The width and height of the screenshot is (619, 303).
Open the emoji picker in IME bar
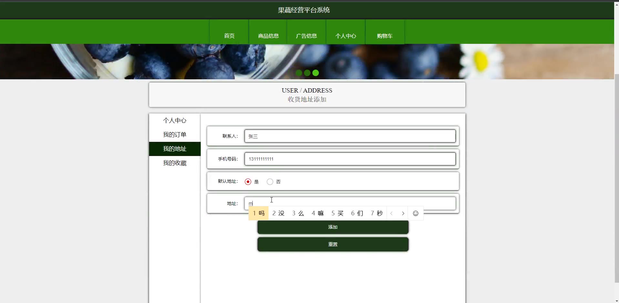pos(416,213)
